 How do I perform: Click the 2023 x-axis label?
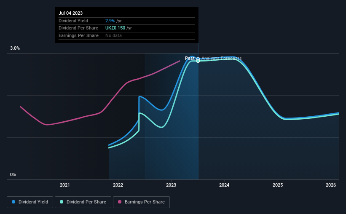(171, 185)
